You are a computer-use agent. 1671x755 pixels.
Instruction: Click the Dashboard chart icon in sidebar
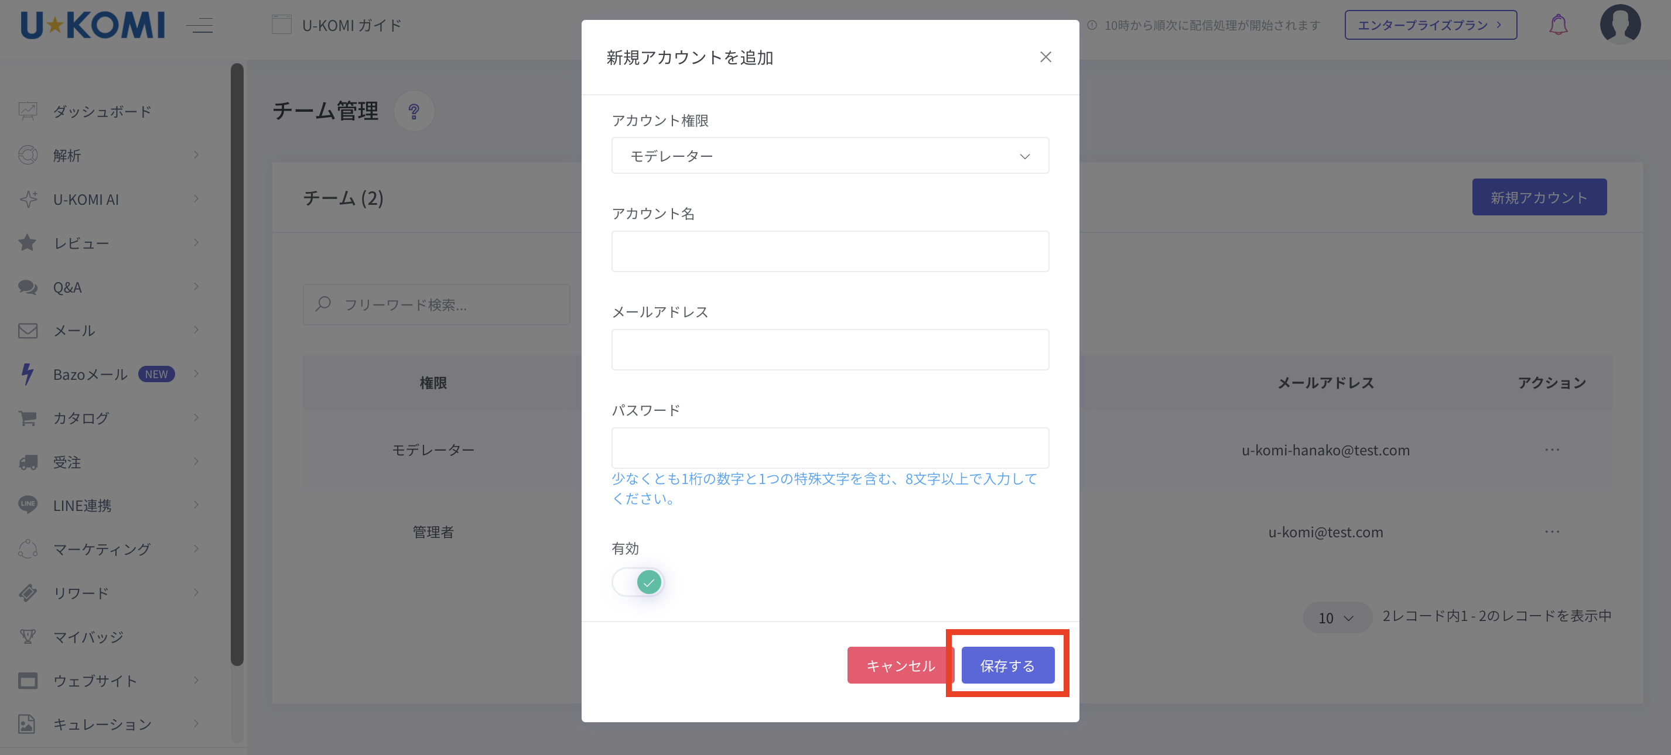tap(28, 111)
